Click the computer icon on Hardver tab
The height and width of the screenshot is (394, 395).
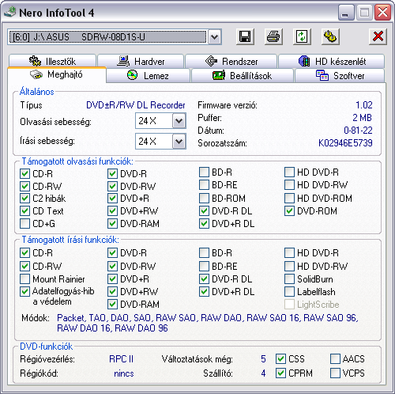(x=123, y=61)
